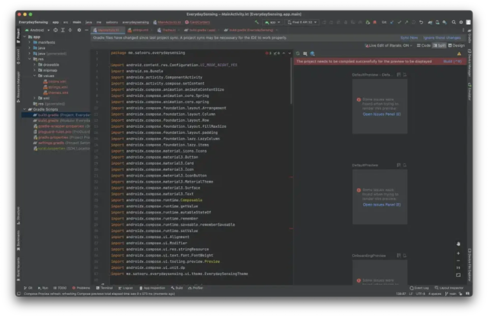Image resolution: width=488 pixels, height=317 pixels.
Task: Select strings.xml in values folder
Action: (58, 87)
